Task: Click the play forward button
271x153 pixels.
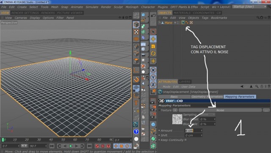Action: [71, 146]
